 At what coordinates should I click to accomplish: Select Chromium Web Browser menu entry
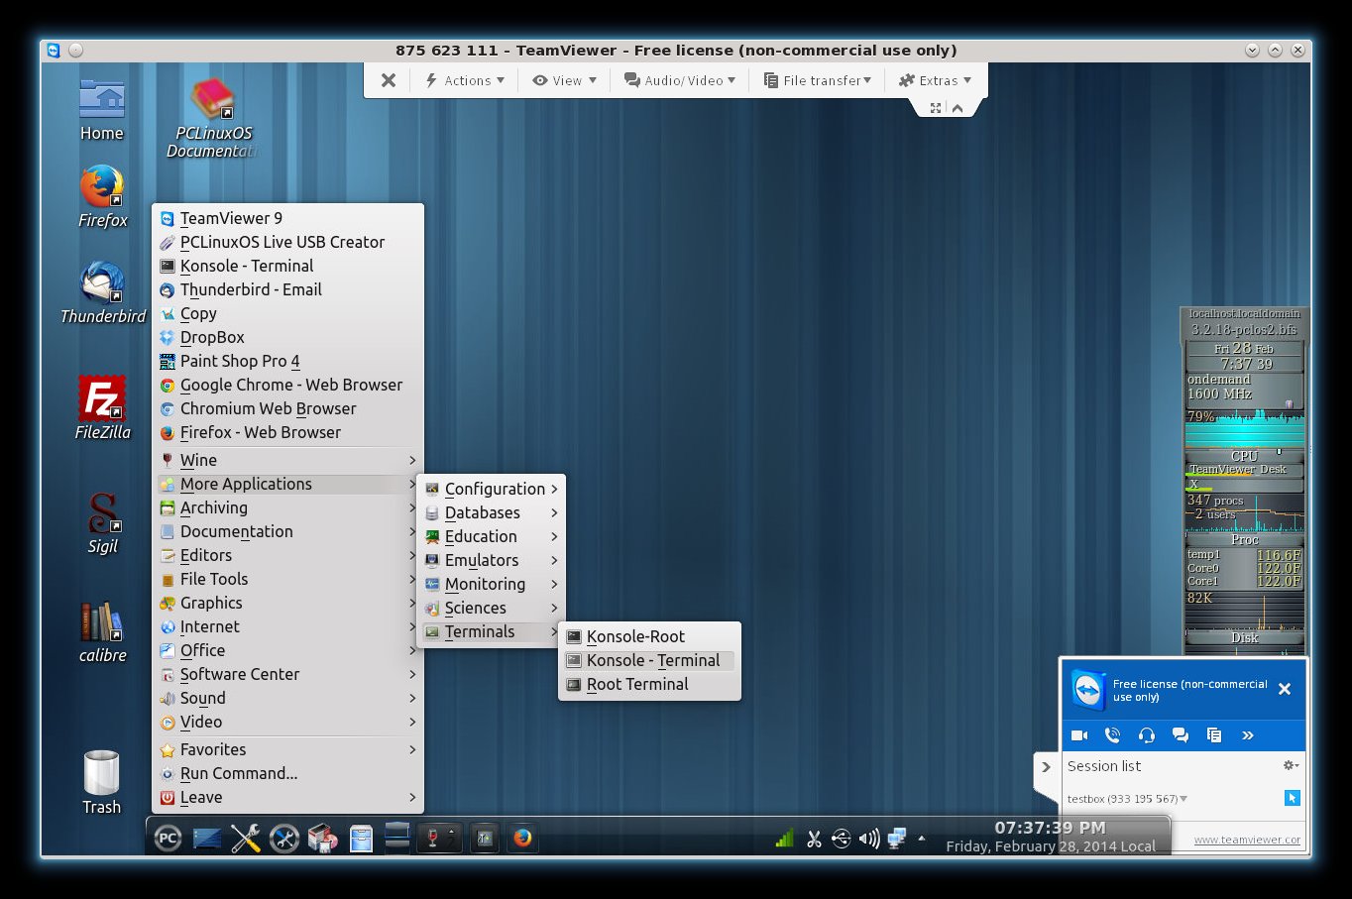pyautogui.click(x=287, y=408)
